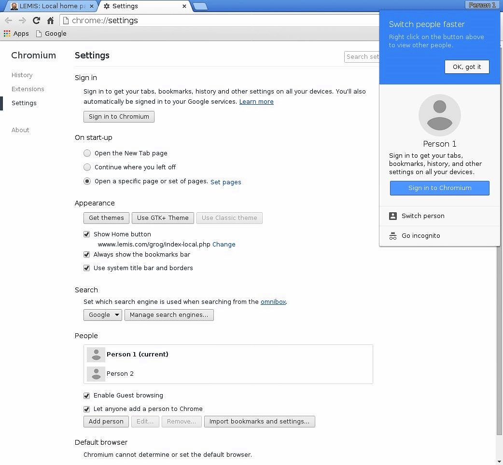This screenshot has height=465, width=503.
Task: Click the Home button icon
Action: pos(50,21)
